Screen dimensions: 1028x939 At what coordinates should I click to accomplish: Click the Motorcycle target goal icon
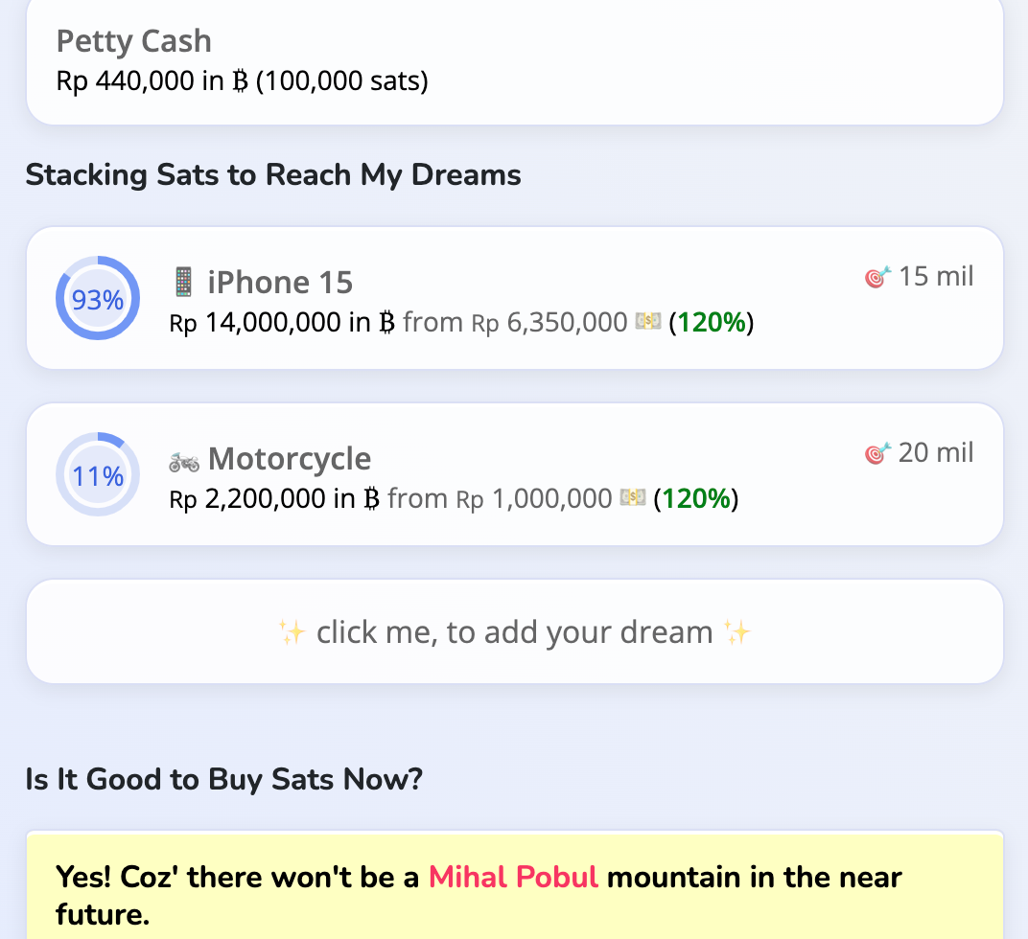(877, 453)
